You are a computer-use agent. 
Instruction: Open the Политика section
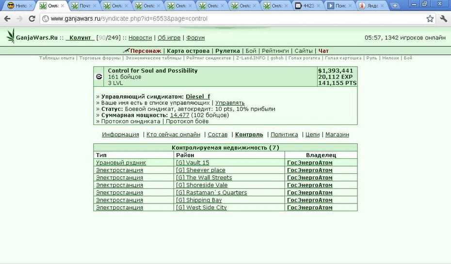(x=284, y=135)
